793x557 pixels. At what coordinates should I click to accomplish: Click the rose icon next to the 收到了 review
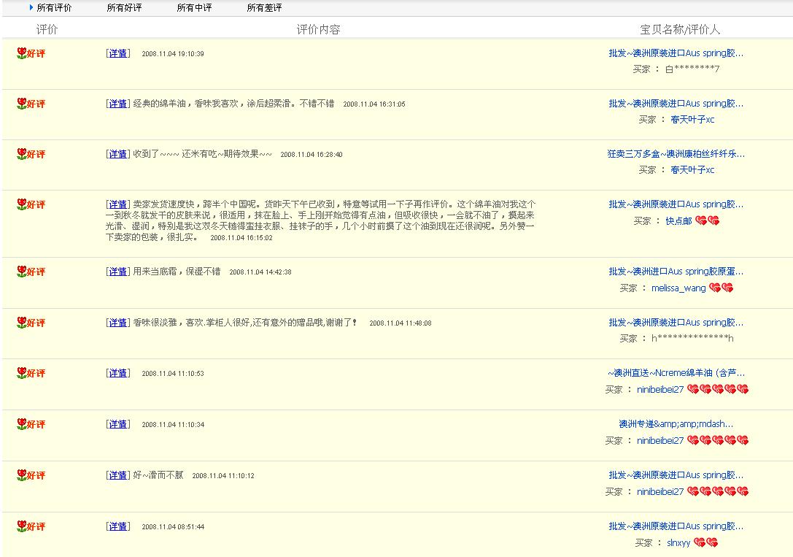point(21,154)
